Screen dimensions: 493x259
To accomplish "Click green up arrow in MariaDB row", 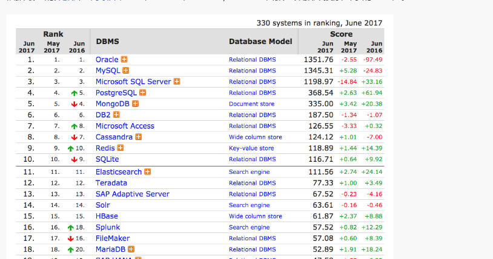I will tap(70, 249).
